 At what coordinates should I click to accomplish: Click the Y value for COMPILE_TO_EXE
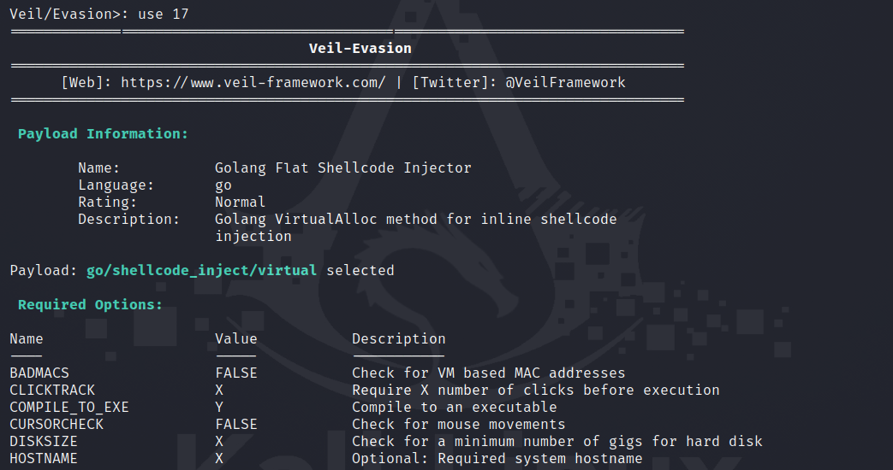219,408
